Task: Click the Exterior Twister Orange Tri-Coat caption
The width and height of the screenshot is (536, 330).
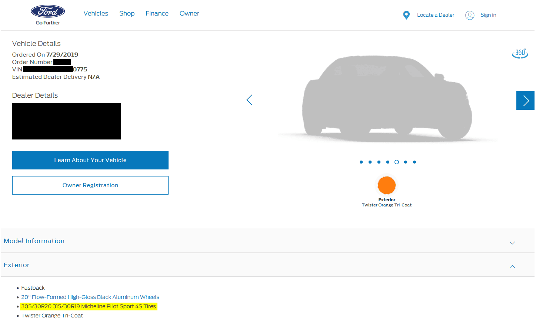Action: pyautogui.click(x=387, y=202)
